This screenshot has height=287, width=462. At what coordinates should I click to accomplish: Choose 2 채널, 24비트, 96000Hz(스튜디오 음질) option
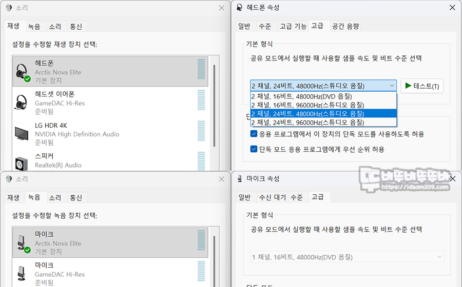(x=323, y=122)
